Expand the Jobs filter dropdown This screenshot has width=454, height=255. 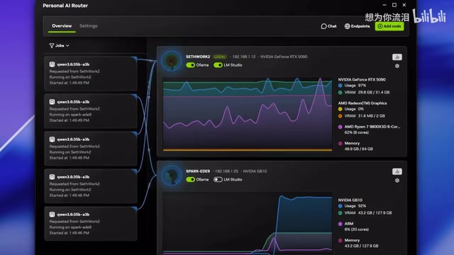60,45
